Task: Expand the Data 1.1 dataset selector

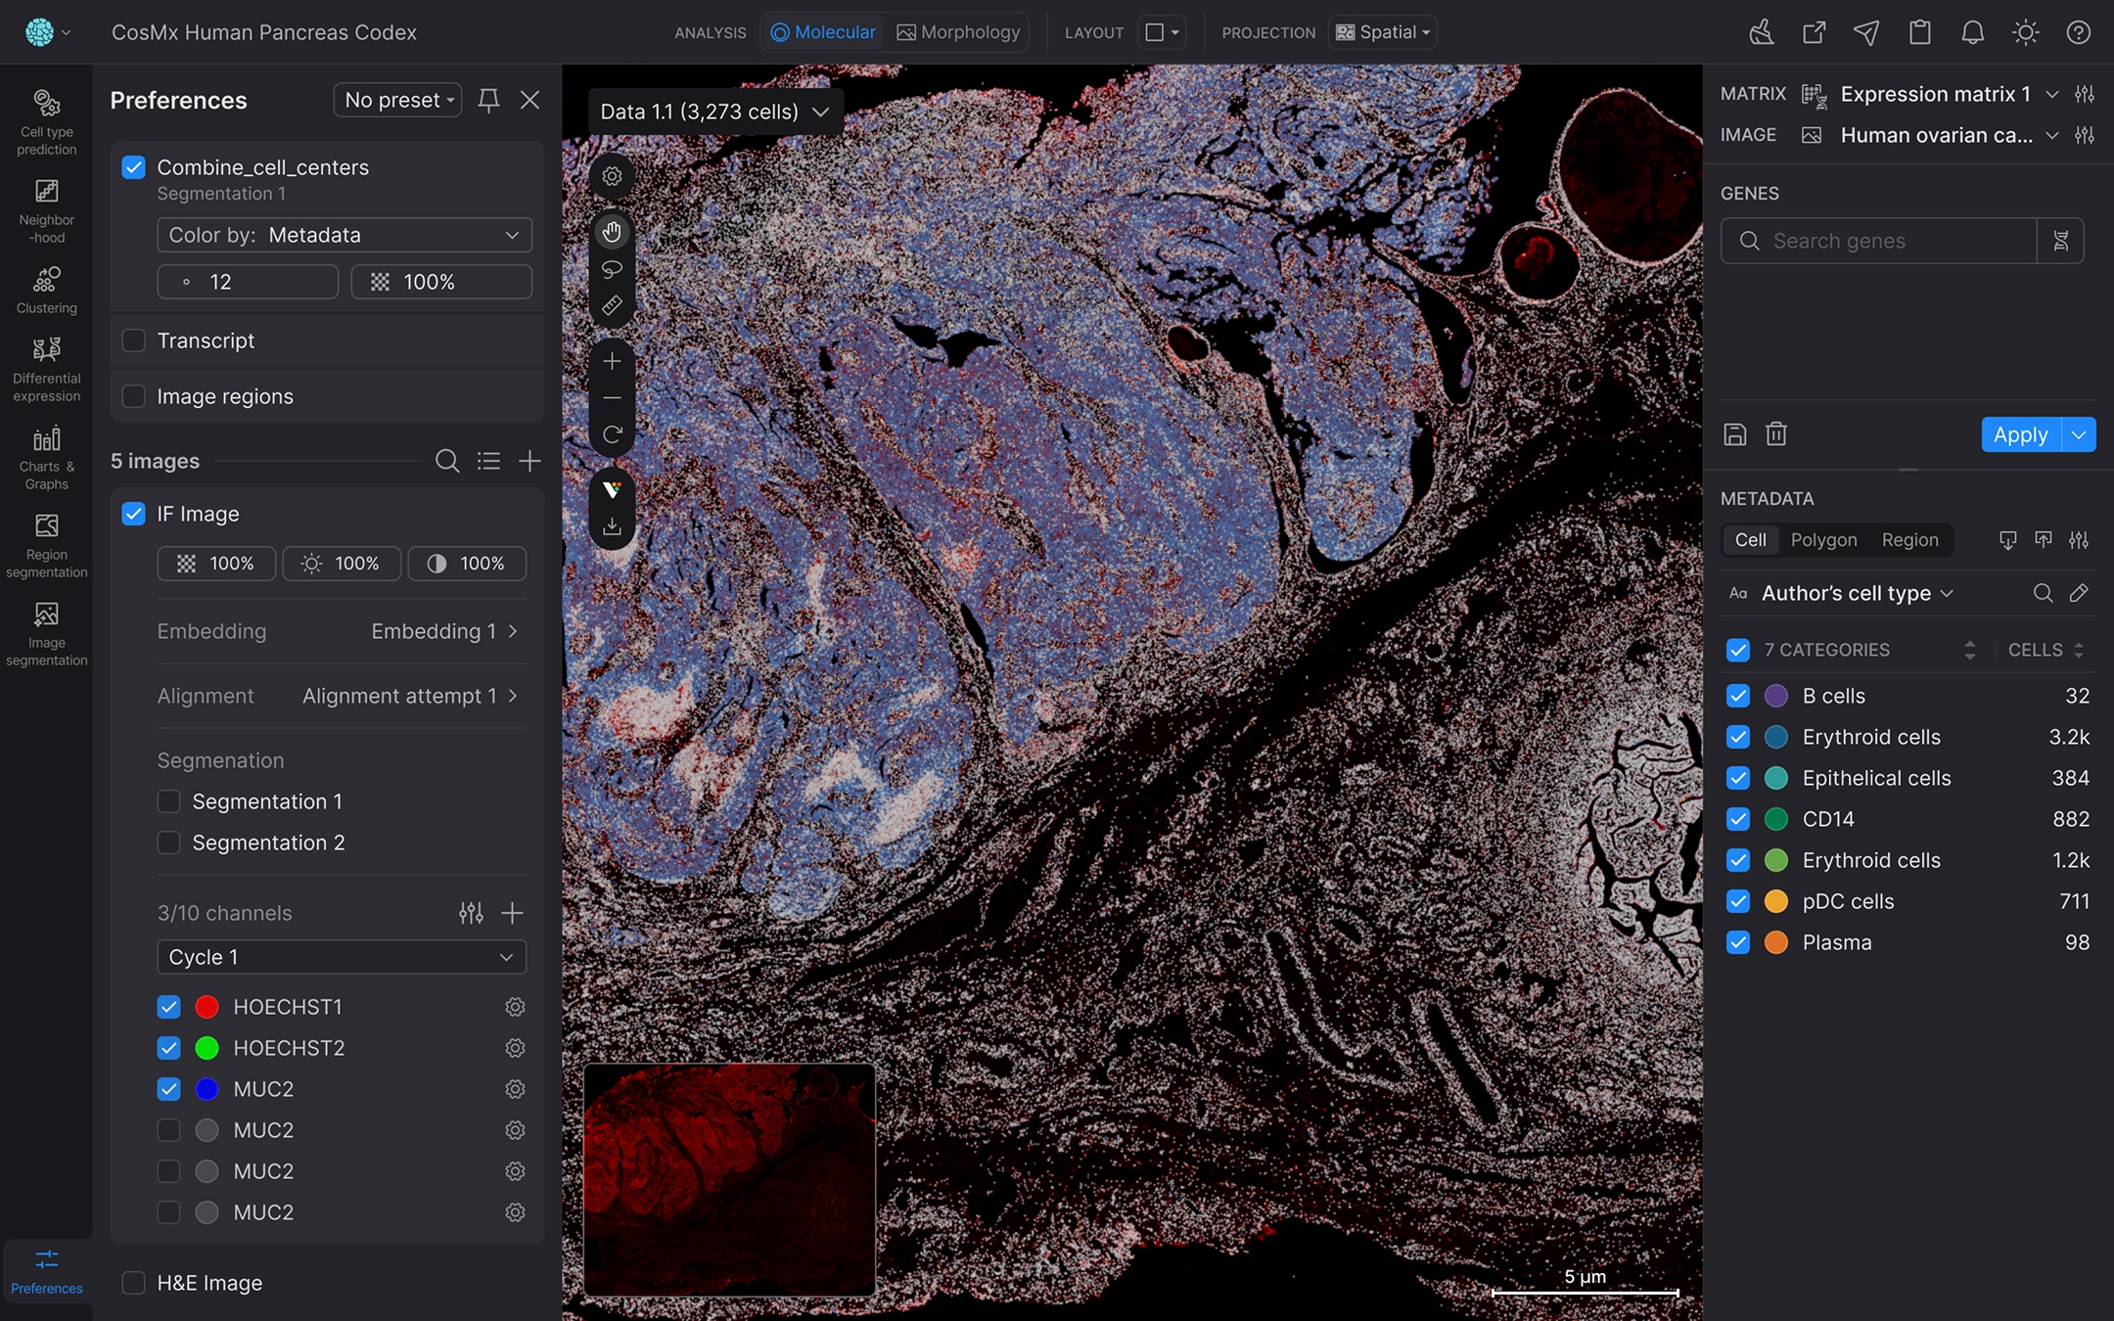Action: pos(712,111)
